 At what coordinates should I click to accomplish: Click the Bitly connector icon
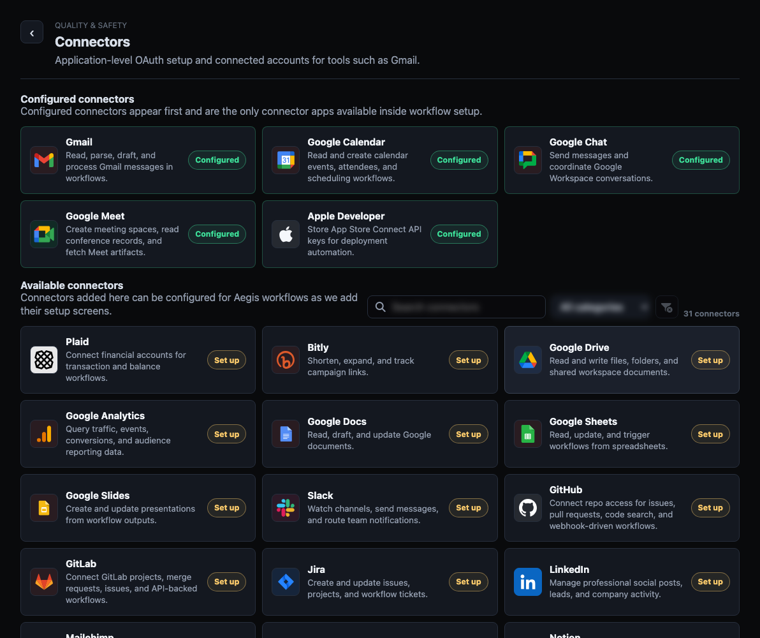pyautogui.click(x=286, y=360)
